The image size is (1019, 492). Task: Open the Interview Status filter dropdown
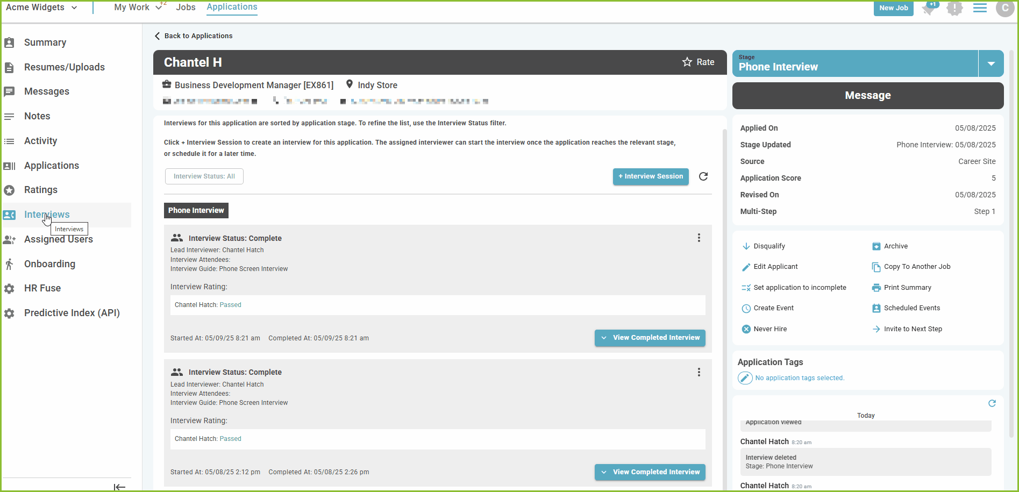tap(204, 176)
